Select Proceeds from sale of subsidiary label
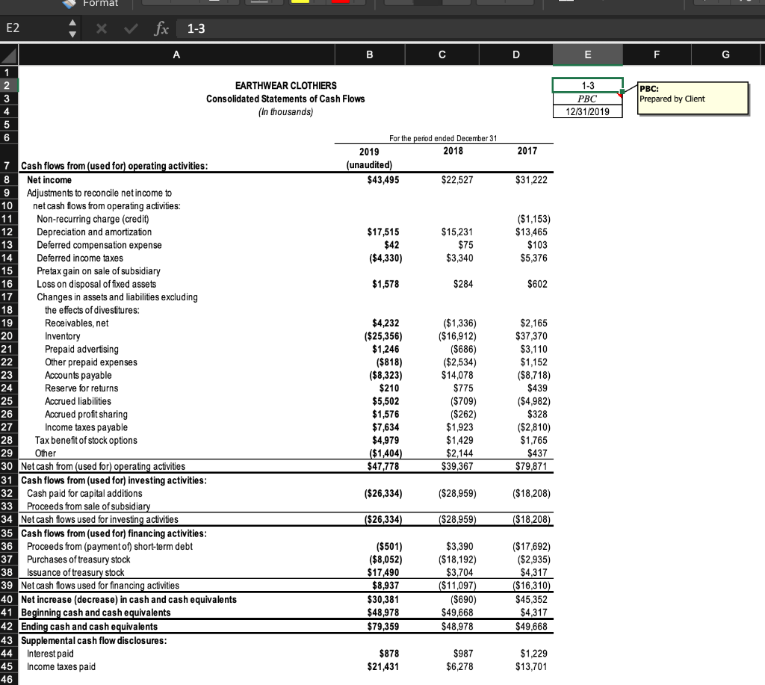Viewport: 765px width, 685px height. click(x=88, y=506)
